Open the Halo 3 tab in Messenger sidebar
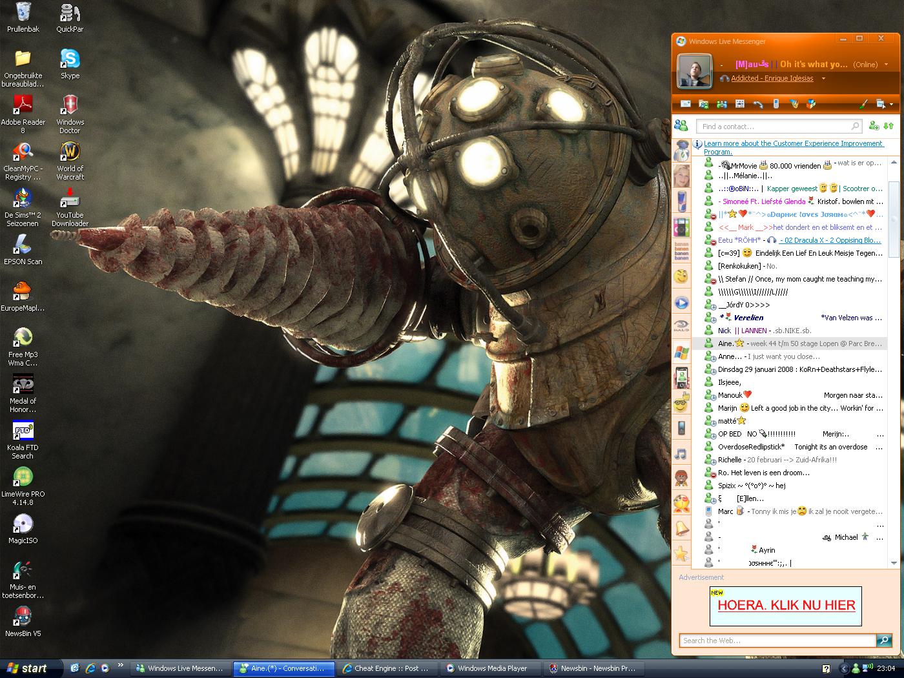Viewport: 904px width, 678px height. [x=681, y=327]
